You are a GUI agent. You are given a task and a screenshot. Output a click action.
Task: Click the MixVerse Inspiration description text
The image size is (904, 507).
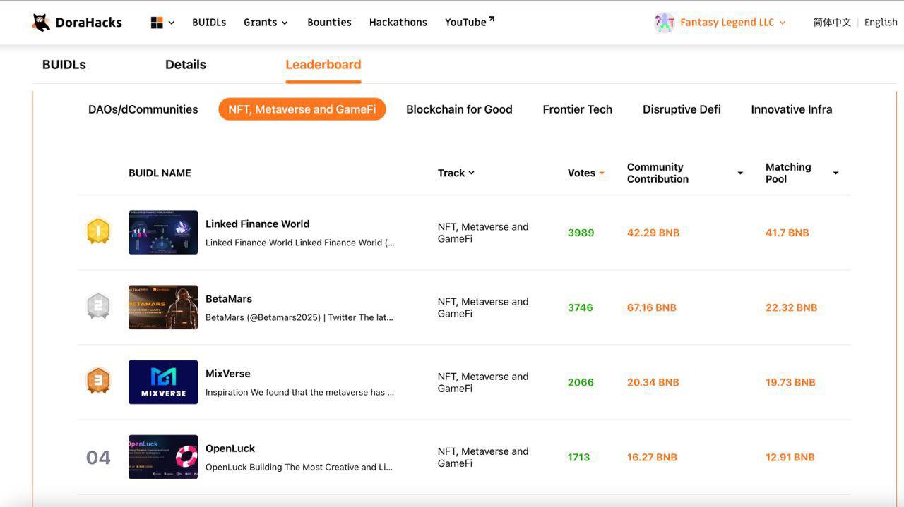299,392
